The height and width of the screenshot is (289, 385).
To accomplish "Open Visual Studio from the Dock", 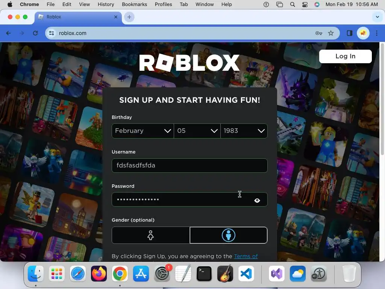I will (x=277, y=274).
